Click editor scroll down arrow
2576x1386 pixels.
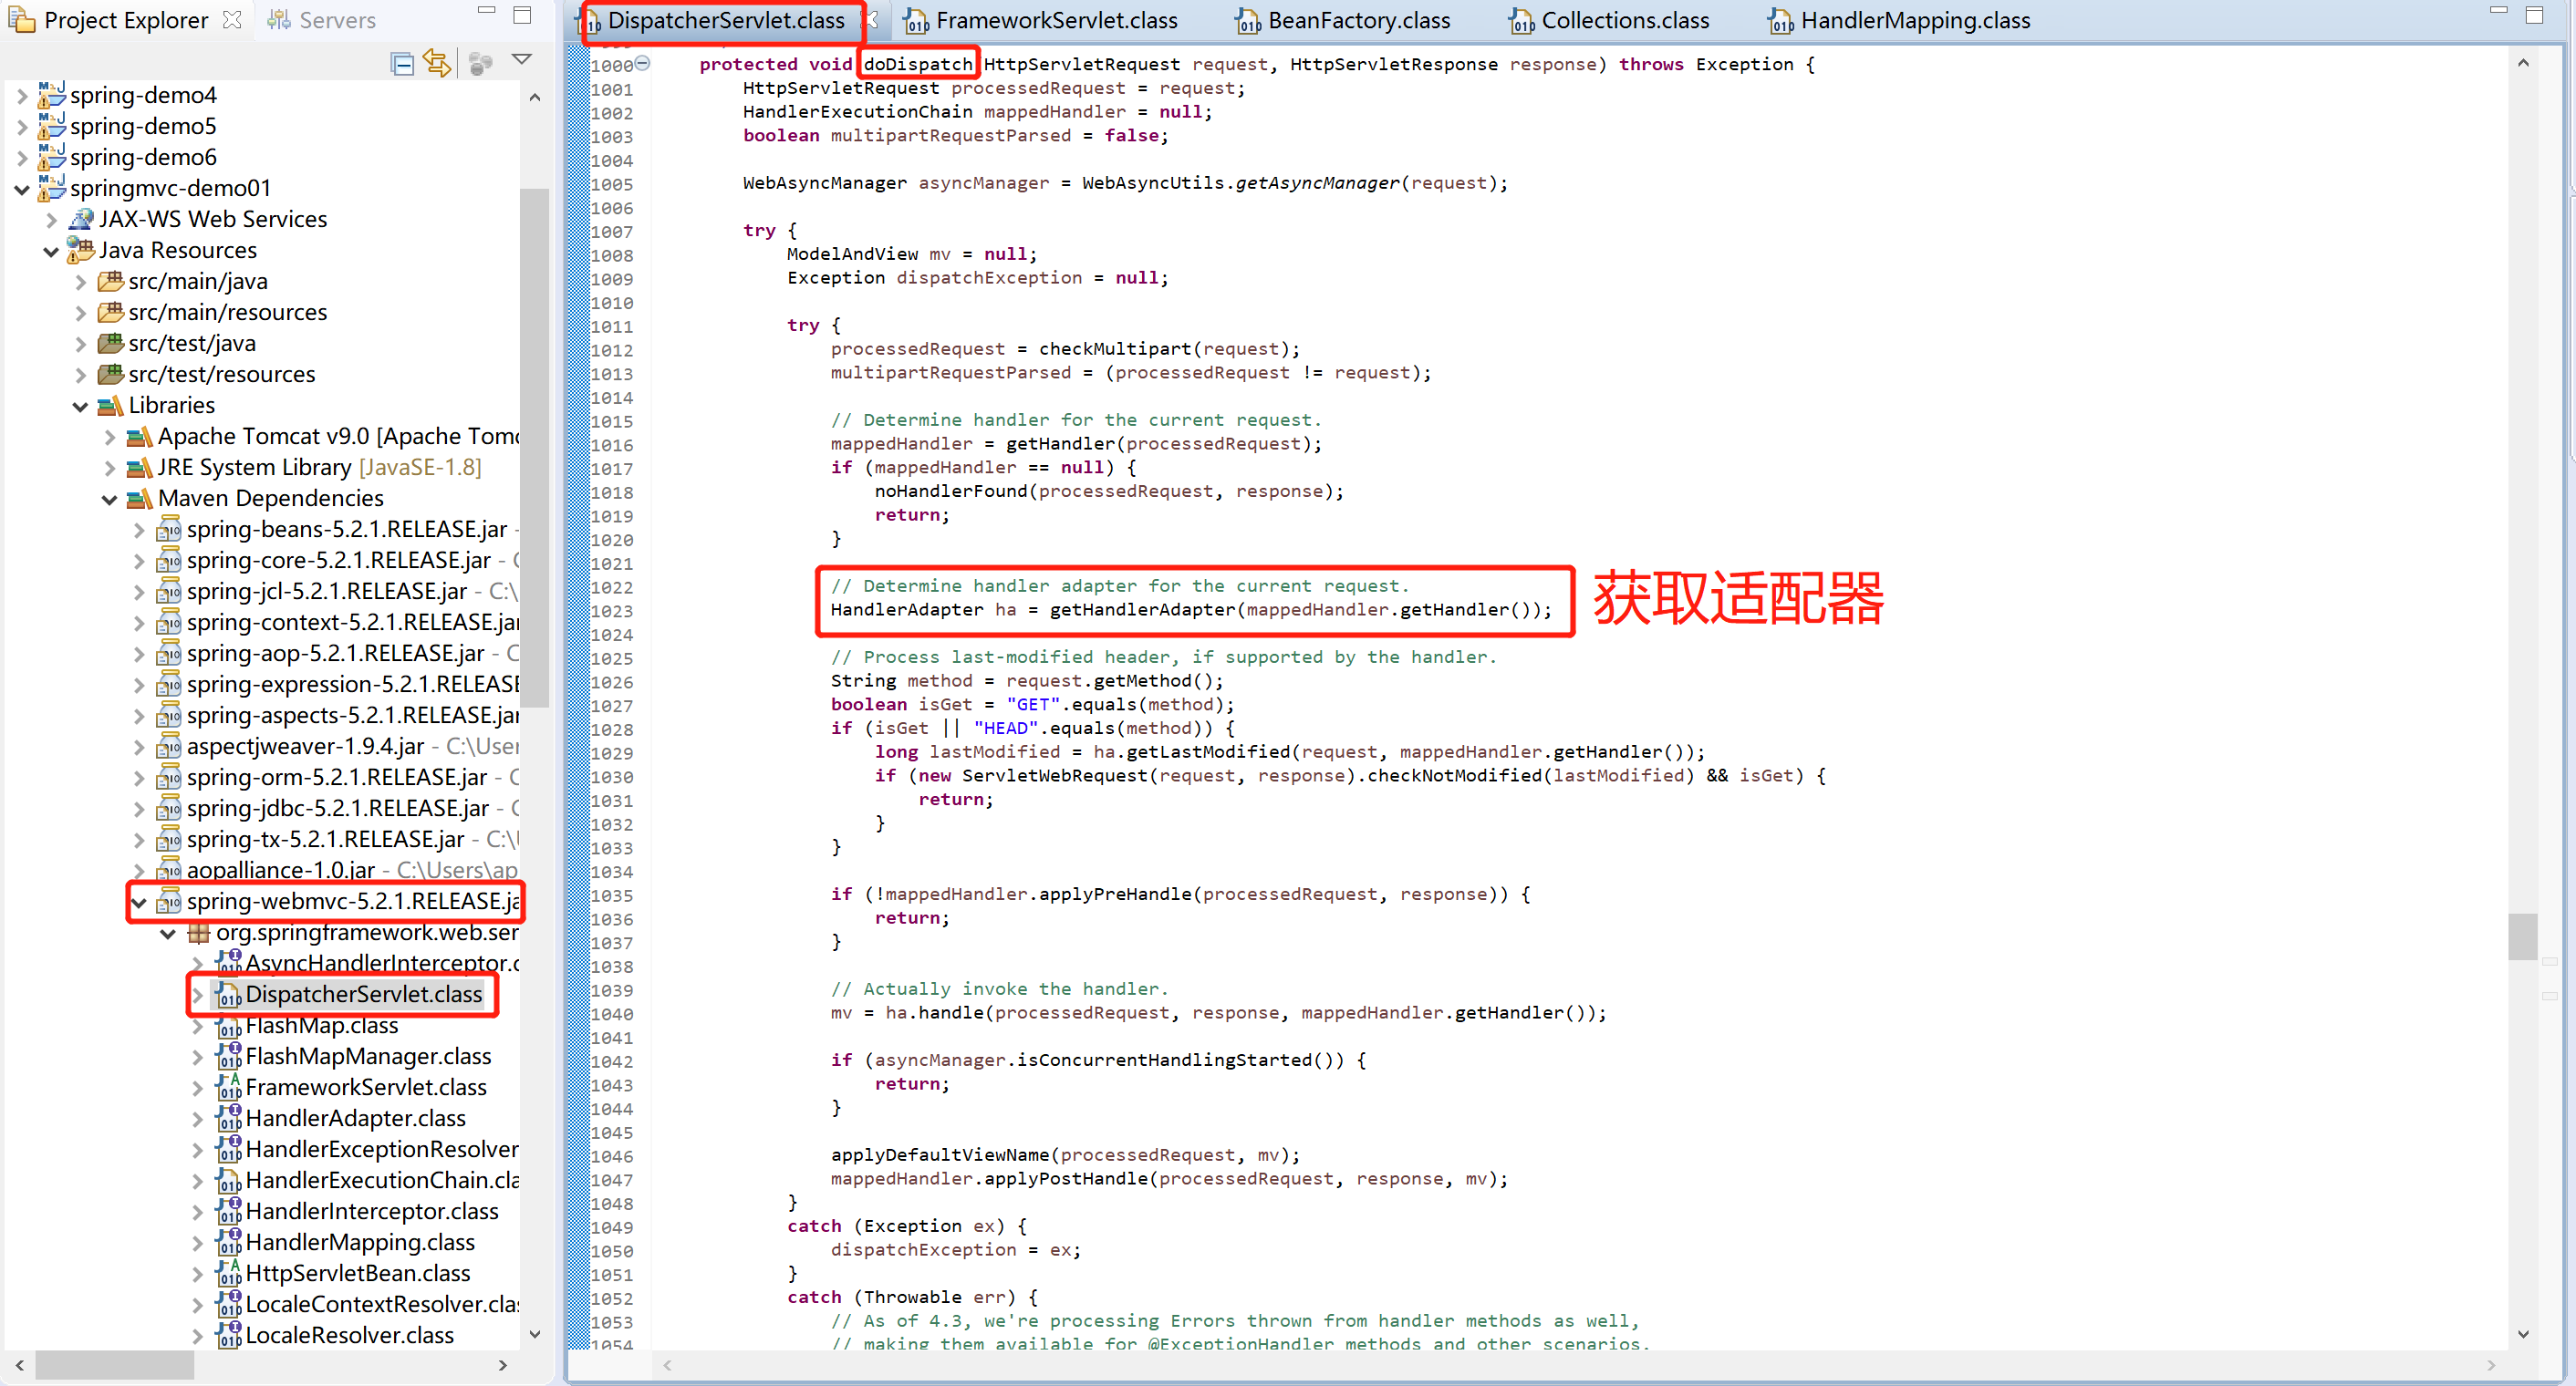click(x=2523, y=1334)
